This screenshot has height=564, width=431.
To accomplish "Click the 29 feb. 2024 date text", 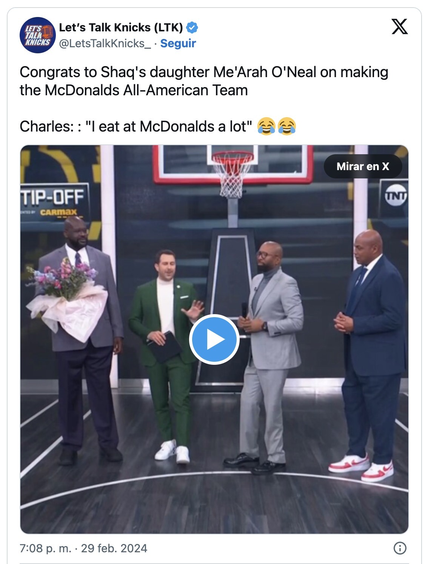I will 114,548.
